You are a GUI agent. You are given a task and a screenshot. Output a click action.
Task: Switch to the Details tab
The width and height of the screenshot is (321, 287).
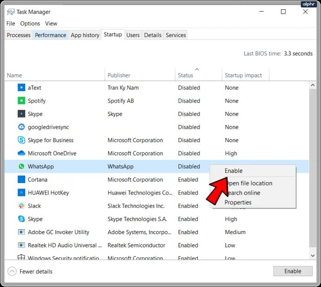pos(153,35)
